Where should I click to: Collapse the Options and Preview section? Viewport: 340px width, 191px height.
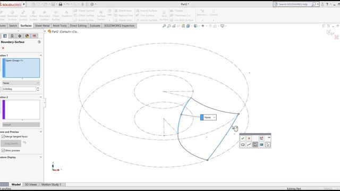pos(41,132)
